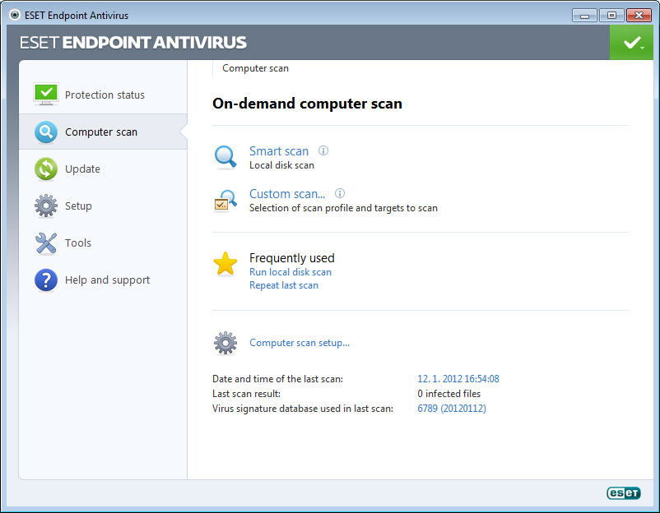Click the Protection status monitor icon
This screenshot has width=660, height=513.
tap(46, 95)
